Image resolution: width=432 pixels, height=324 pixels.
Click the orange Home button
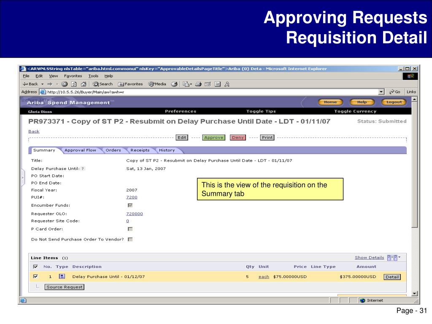tap(330, 102)
